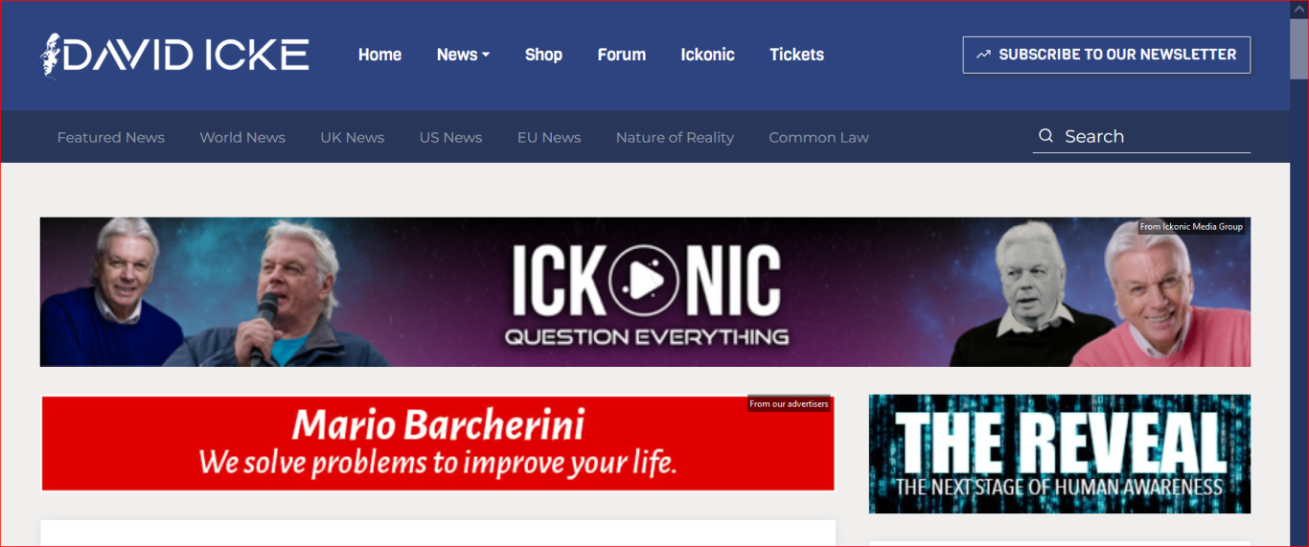Screen dimensions: 1309x547
Task: Click scrollbar up arrow
Action: 1298,9
